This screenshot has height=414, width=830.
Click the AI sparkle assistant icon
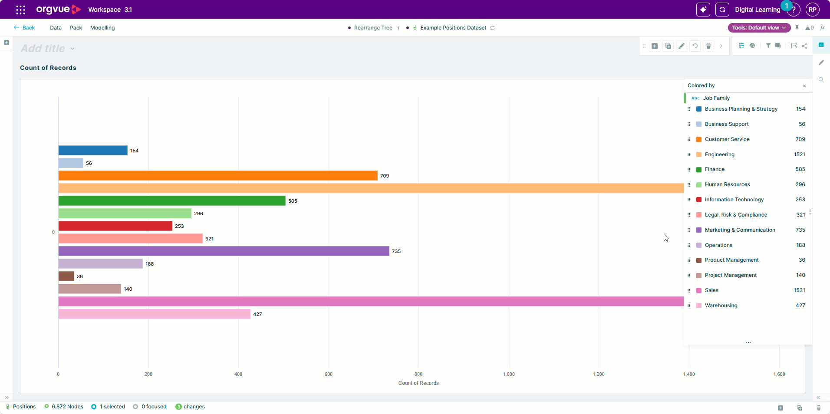point(703,10)
